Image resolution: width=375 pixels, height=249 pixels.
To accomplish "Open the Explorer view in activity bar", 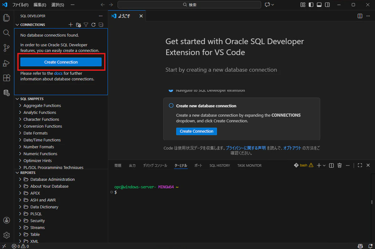I will (x=7, y=18).
